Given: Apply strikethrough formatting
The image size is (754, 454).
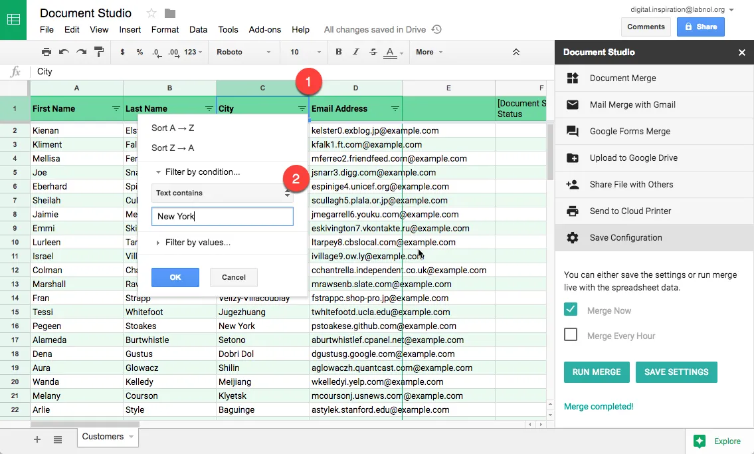Looking at the screenshot, I should [x=373, y=52].
